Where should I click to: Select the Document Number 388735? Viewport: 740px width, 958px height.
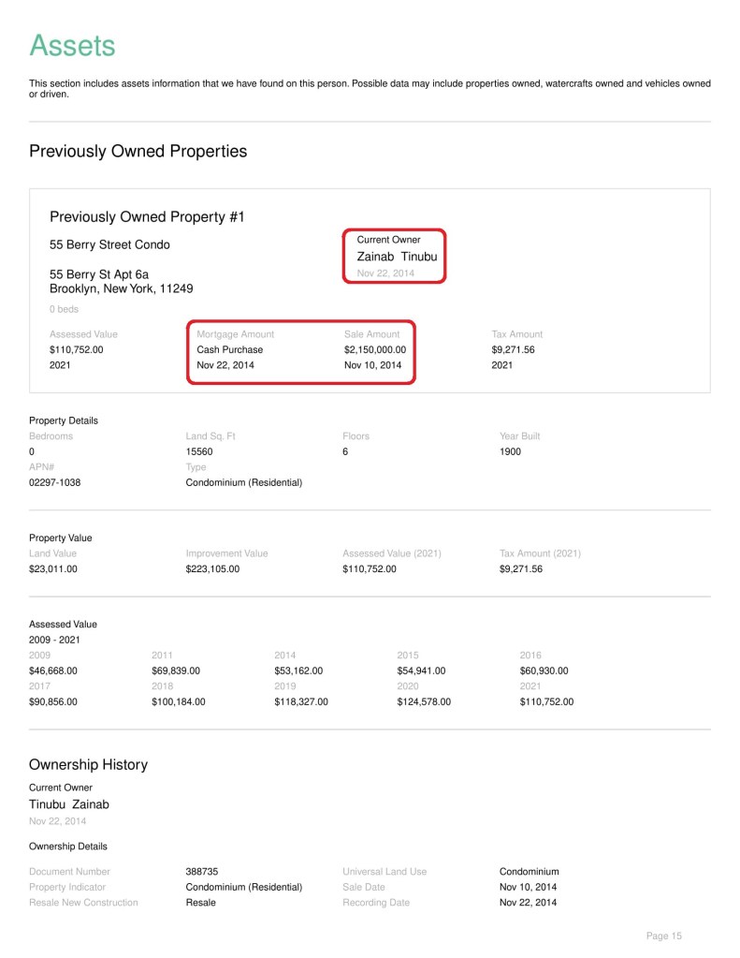tap(201, 871)
